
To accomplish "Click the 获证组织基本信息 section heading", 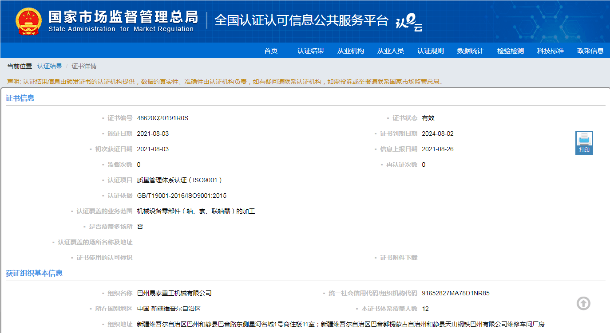I will click(34, 273).
